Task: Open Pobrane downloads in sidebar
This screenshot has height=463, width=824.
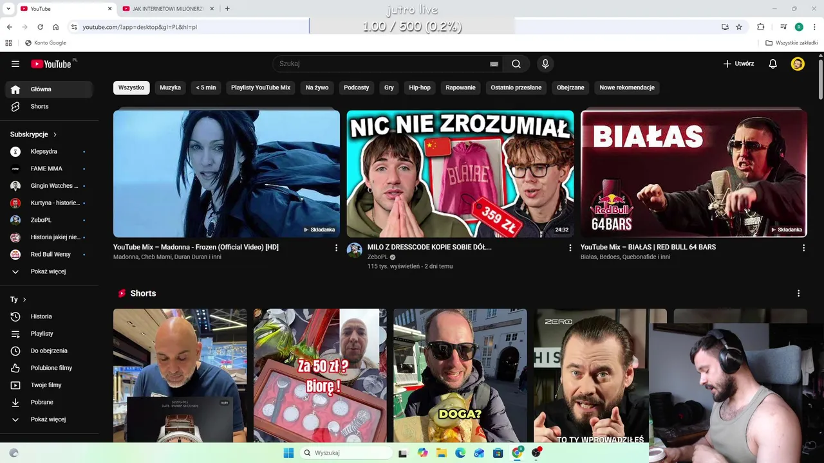Action: coord(50,402)
